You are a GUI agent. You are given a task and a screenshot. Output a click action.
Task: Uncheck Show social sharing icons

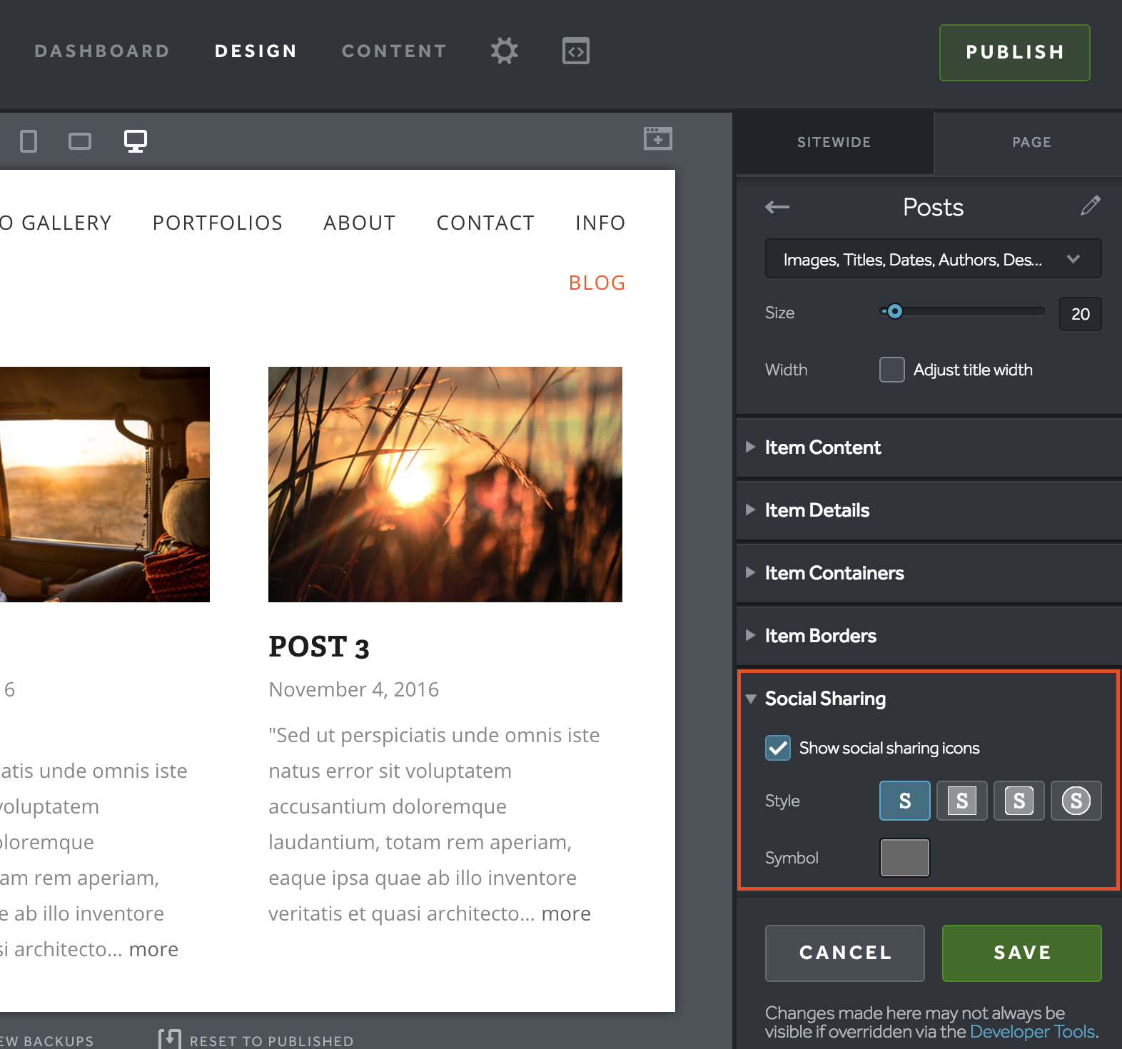(x=778, y=748)
